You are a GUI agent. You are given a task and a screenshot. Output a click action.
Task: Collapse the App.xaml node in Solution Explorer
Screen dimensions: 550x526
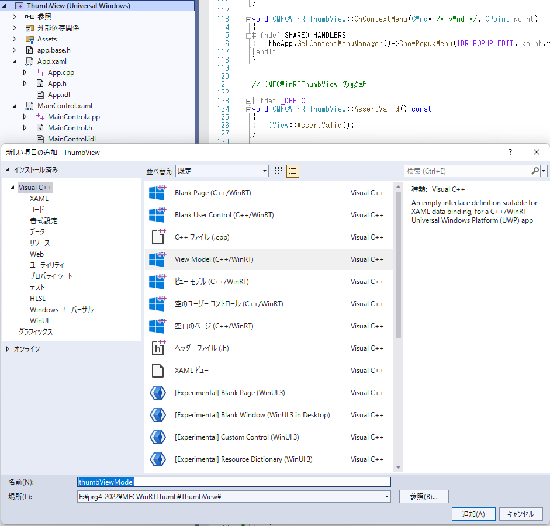click(x=15, y=61)
